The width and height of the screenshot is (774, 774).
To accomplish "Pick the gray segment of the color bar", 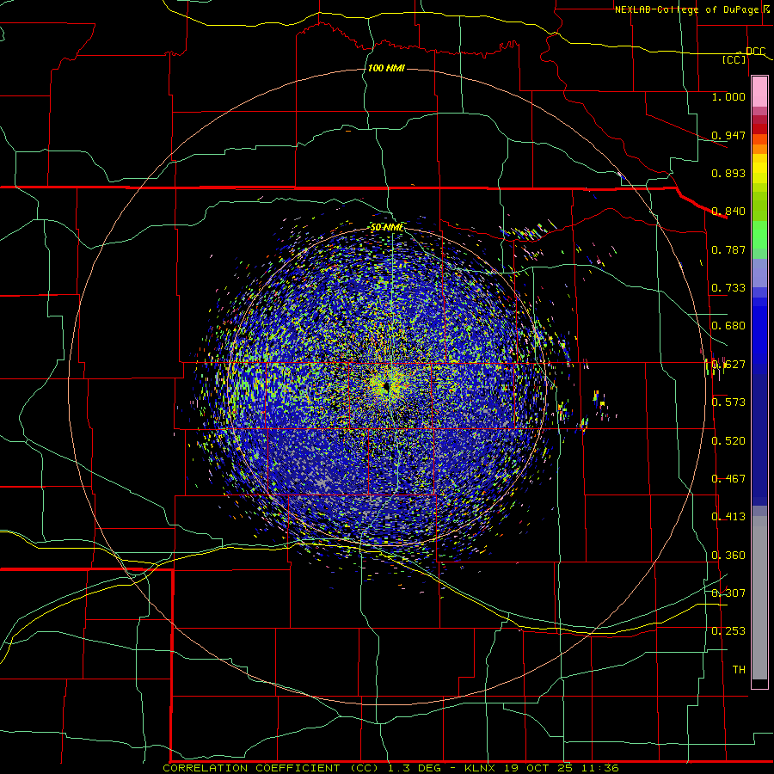I will [x=759, y=598].
